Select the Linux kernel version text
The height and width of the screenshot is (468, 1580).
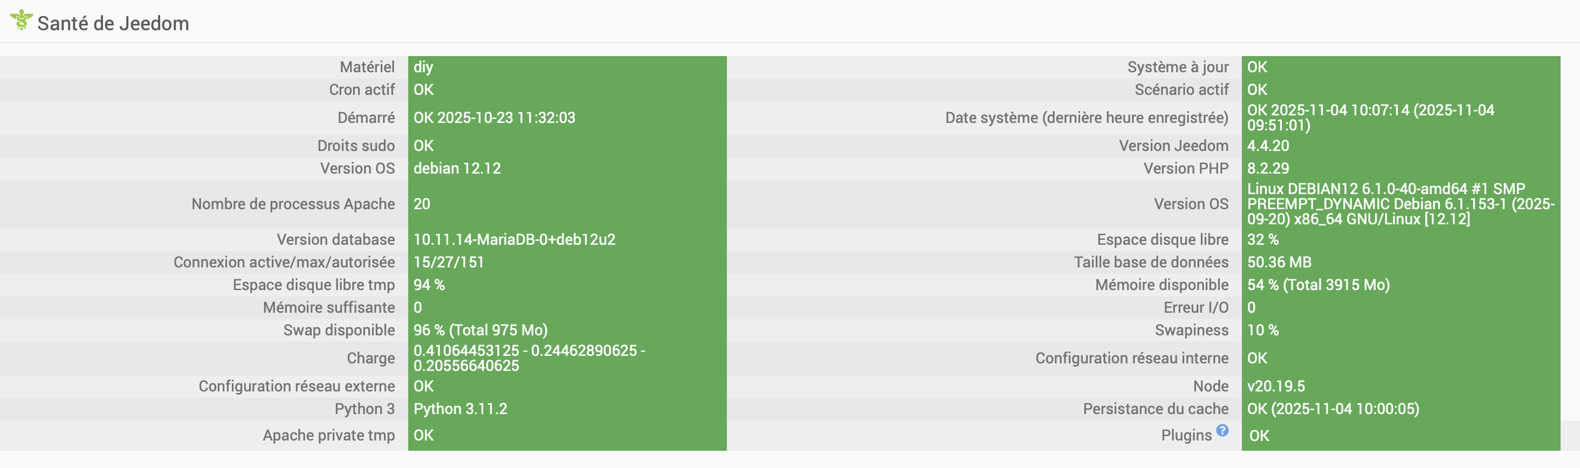[x=1400, y=204]
